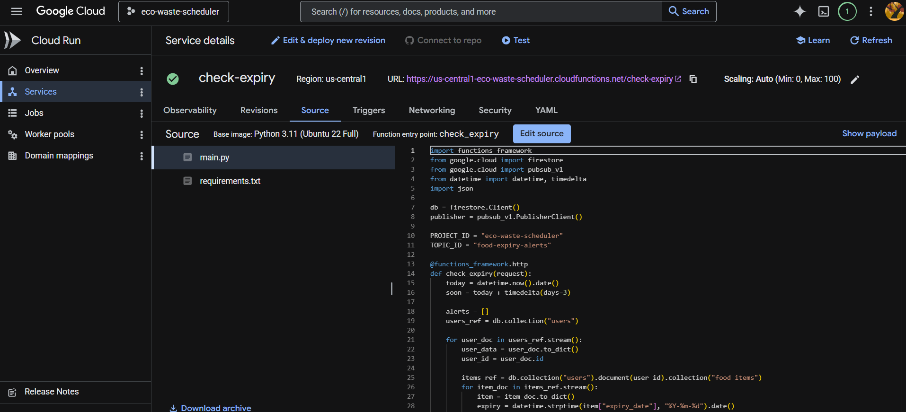This screenshot has height=412, width=906.
Task: Open the main navigation hamburger menu
Action: pos(17,11)
